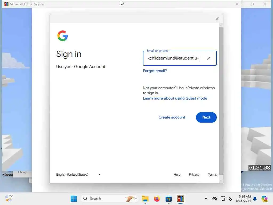
Task: Open File Explorer from the taskbar
Action: 145,199
